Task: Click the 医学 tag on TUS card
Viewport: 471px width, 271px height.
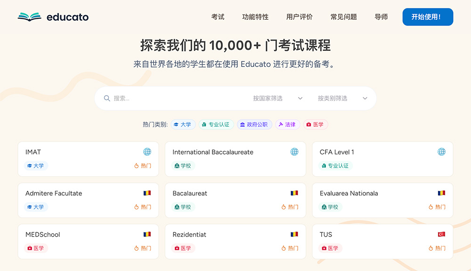Action: (330, 248)
